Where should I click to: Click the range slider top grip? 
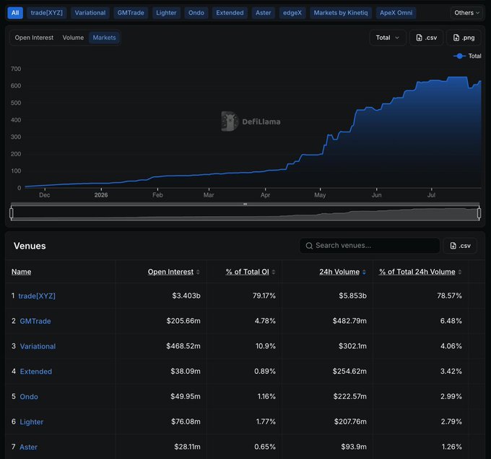click(x=245, y=204)
